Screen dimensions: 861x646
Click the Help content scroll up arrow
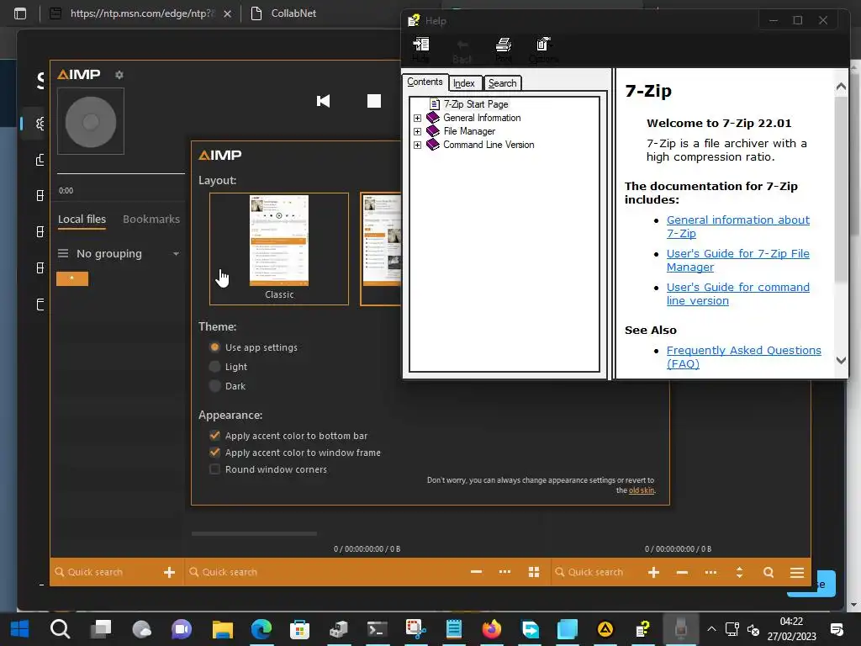click(841, 87)
